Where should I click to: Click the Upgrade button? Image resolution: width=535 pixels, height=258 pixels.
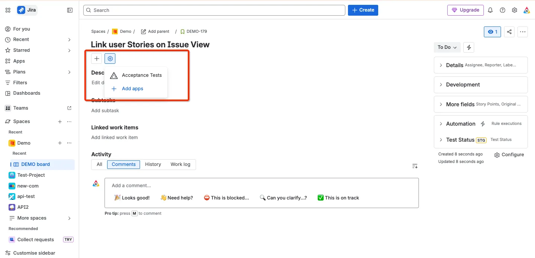coord(466,10)
